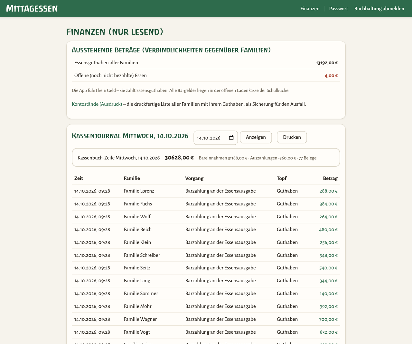Image resolution: width=412 pixels, height=344 pixels.
Task: Select the Familie Wolf cell
Action: tap(137, 217)
